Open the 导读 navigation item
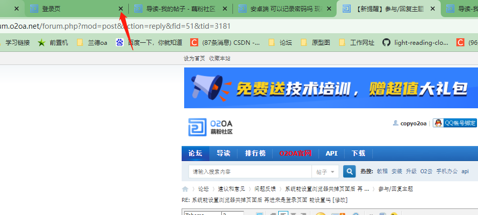478x215 pixels. (x=223, y=154)
